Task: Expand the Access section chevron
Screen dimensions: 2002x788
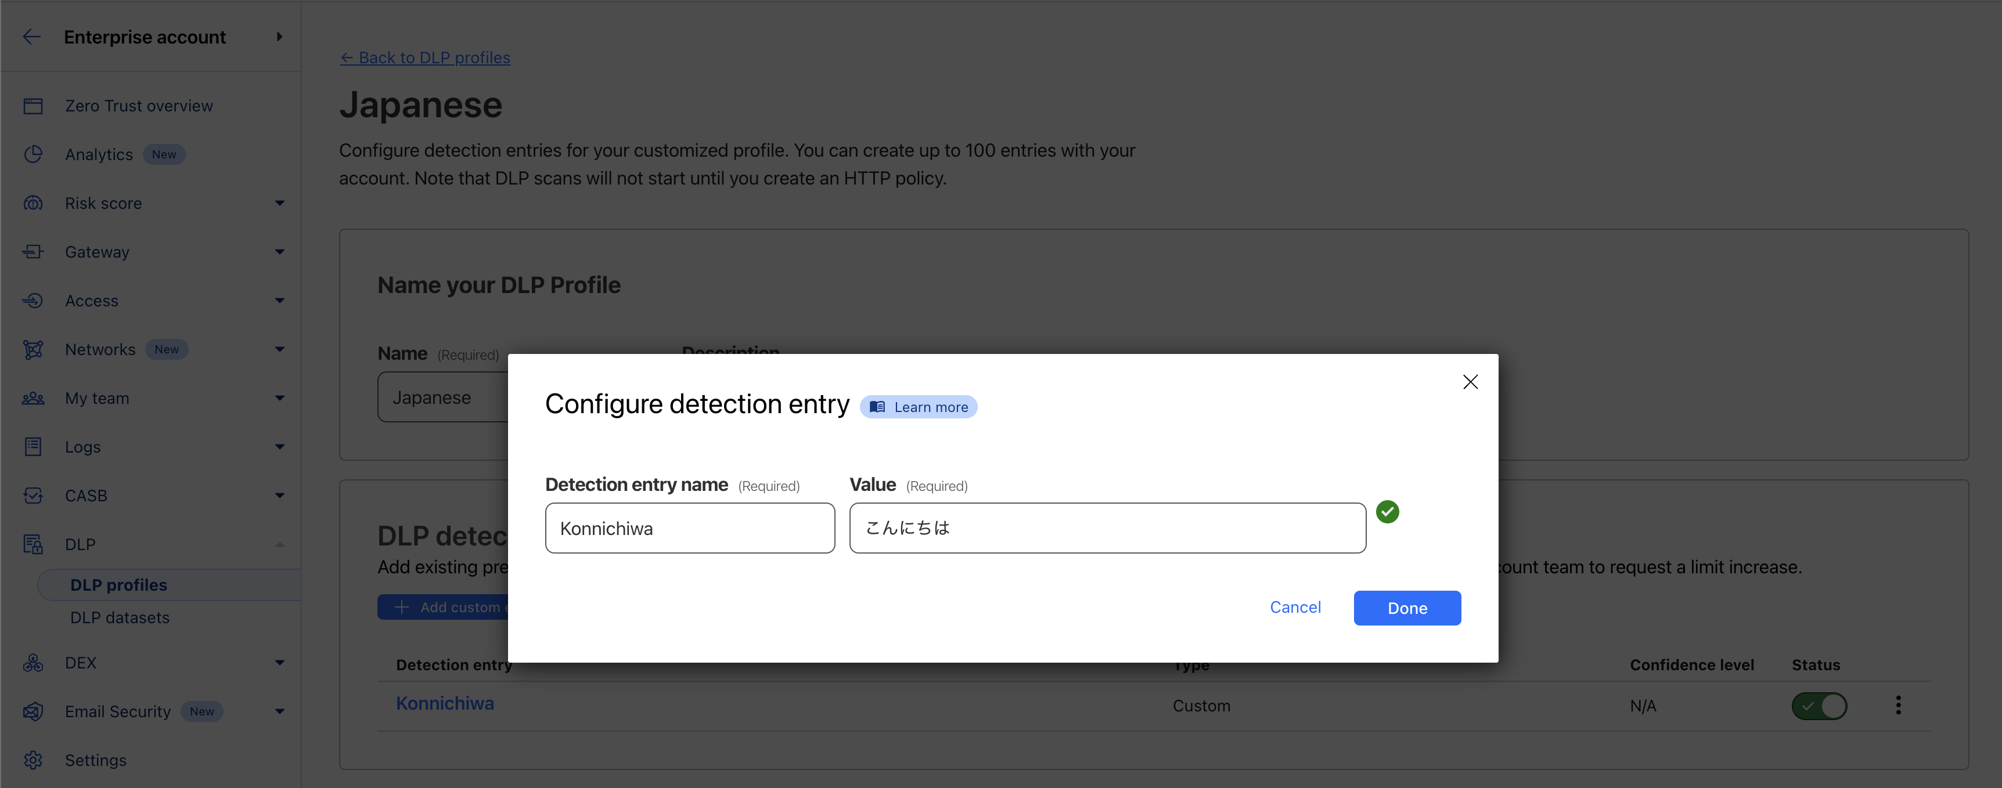Action: tap(280, 301)
